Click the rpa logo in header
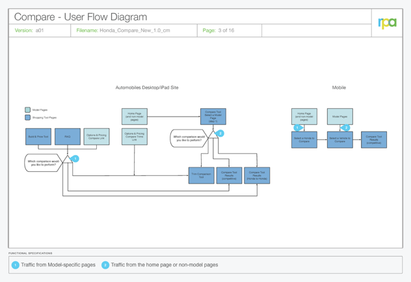This screenshot has height=282, width=411. [x=387, y=23]
